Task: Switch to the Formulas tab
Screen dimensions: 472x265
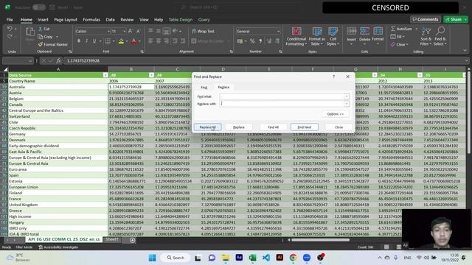Action: pos(91,20)
